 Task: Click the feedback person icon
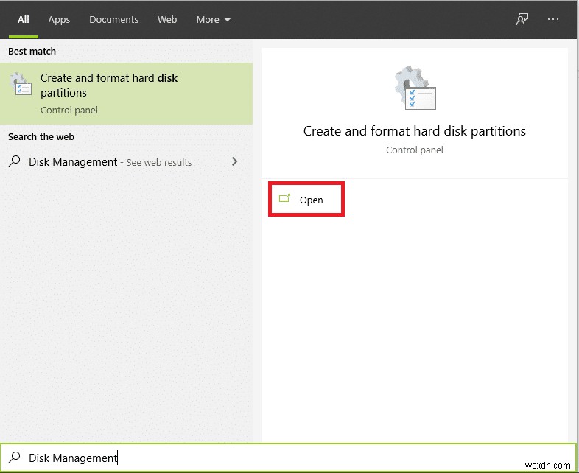click(522, 19)
